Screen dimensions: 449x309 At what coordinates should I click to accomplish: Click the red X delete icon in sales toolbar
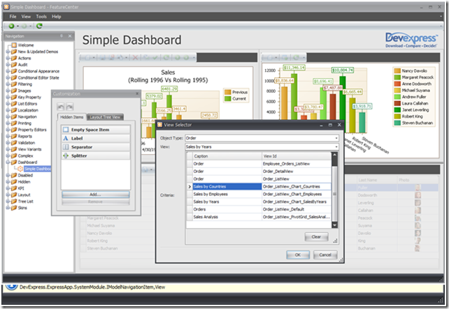[x=135, y=58]
